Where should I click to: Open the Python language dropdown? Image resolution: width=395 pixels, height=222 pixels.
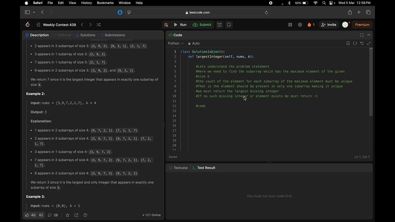click(x=176, y=43)
